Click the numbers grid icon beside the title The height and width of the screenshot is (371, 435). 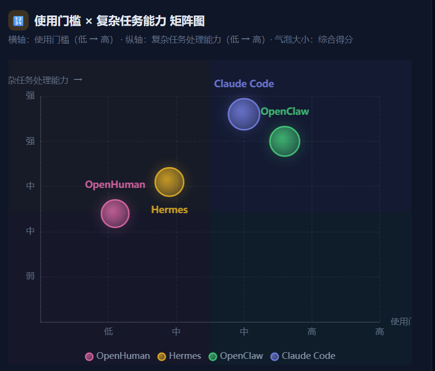18,20
